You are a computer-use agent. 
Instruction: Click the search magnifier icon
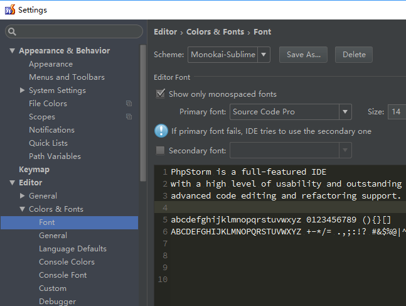(12, 31)
